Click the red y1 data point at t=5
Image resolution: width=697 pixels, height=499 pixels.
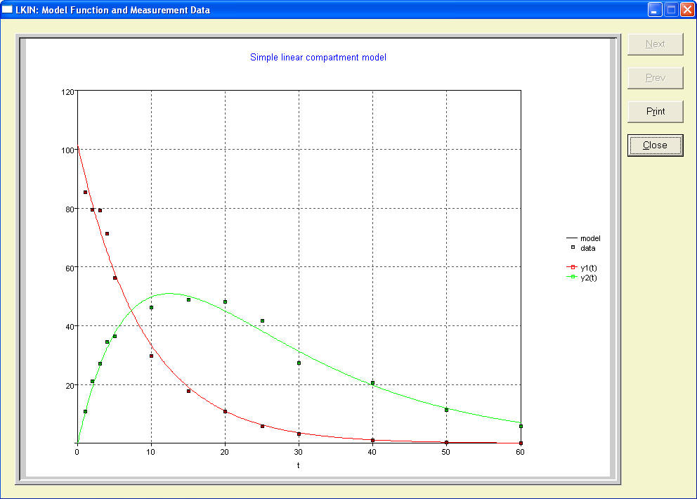[x=115, y=278]
